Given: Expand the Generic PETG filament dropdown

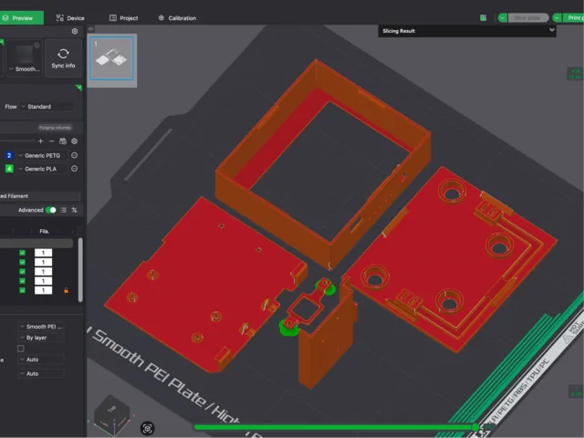Looking at the screenshot, I should tap(43, 156).
